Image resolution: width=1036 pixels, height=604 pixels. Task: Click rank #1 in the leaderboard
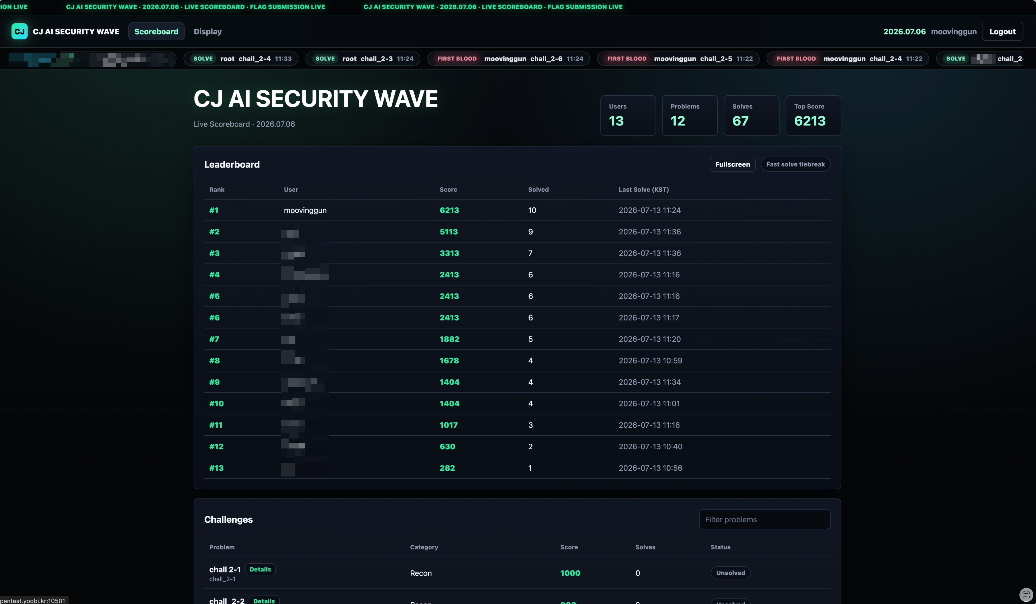[x=214, y=210]
